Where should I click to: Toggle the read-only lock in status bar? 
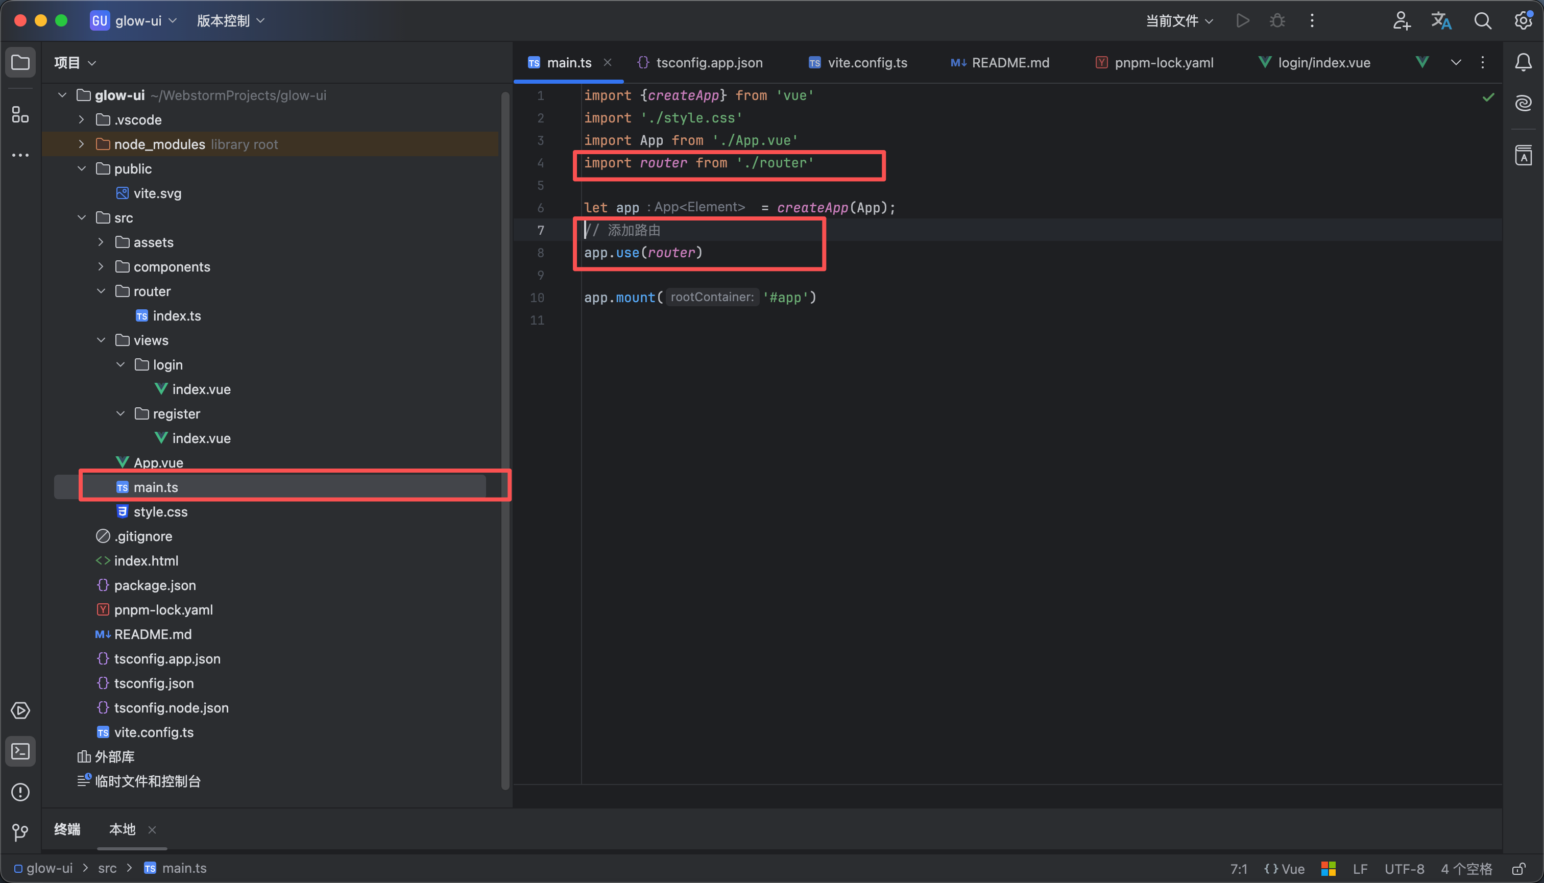[1519, 868]
